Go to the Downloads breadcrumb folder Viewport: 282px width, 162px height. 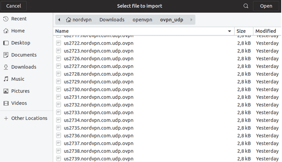112,20
